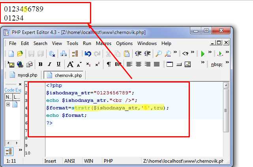Open the Edit menu
This screenshot has width=253, height=167.
point(25,43)
